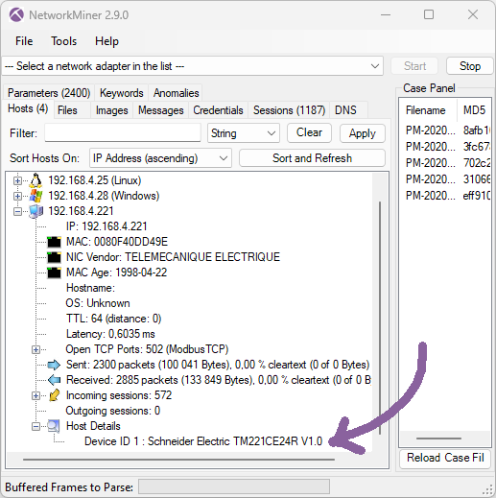Expand the Incoming sessions: 572 node

tap(35, 395)
